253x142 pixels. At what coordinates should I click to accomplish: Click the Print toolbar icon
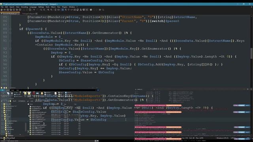pyautogui.click(x=20, y=10)
